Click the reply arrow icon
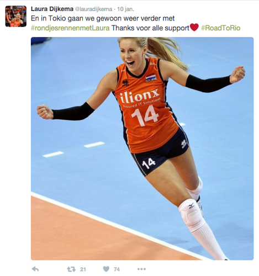 (x=35, y=269)
